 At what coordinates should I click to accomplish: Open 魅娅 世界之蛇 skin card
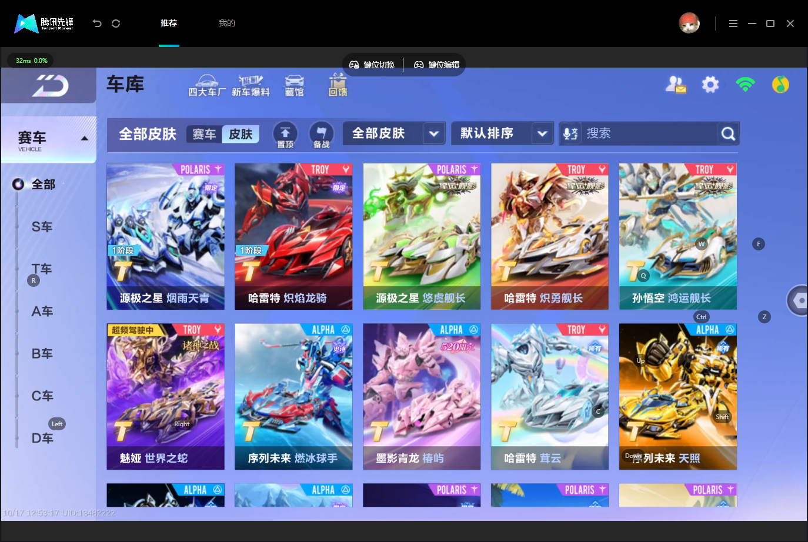click(165, 397)
